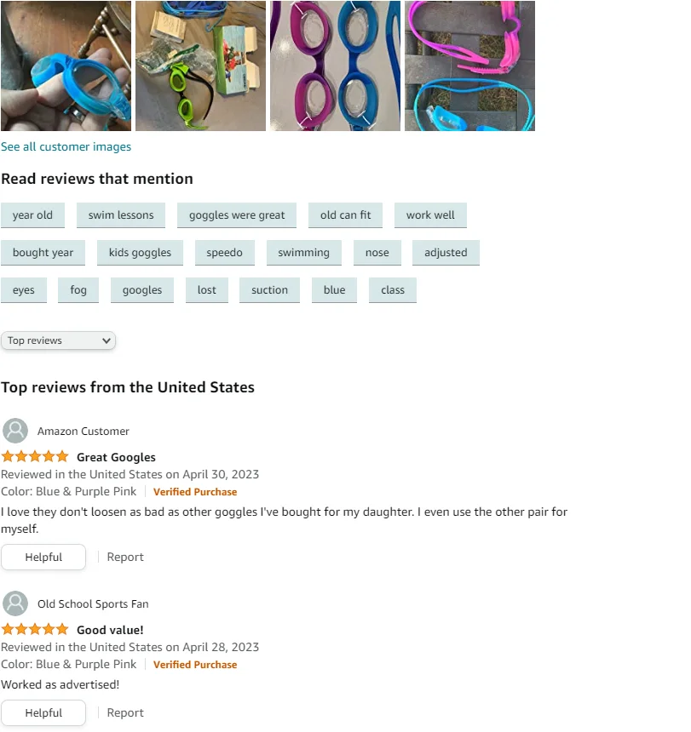Filter reviews by 'swim lessons' tag
Screen dimensions: 691x732
click(x=121, y=215)
